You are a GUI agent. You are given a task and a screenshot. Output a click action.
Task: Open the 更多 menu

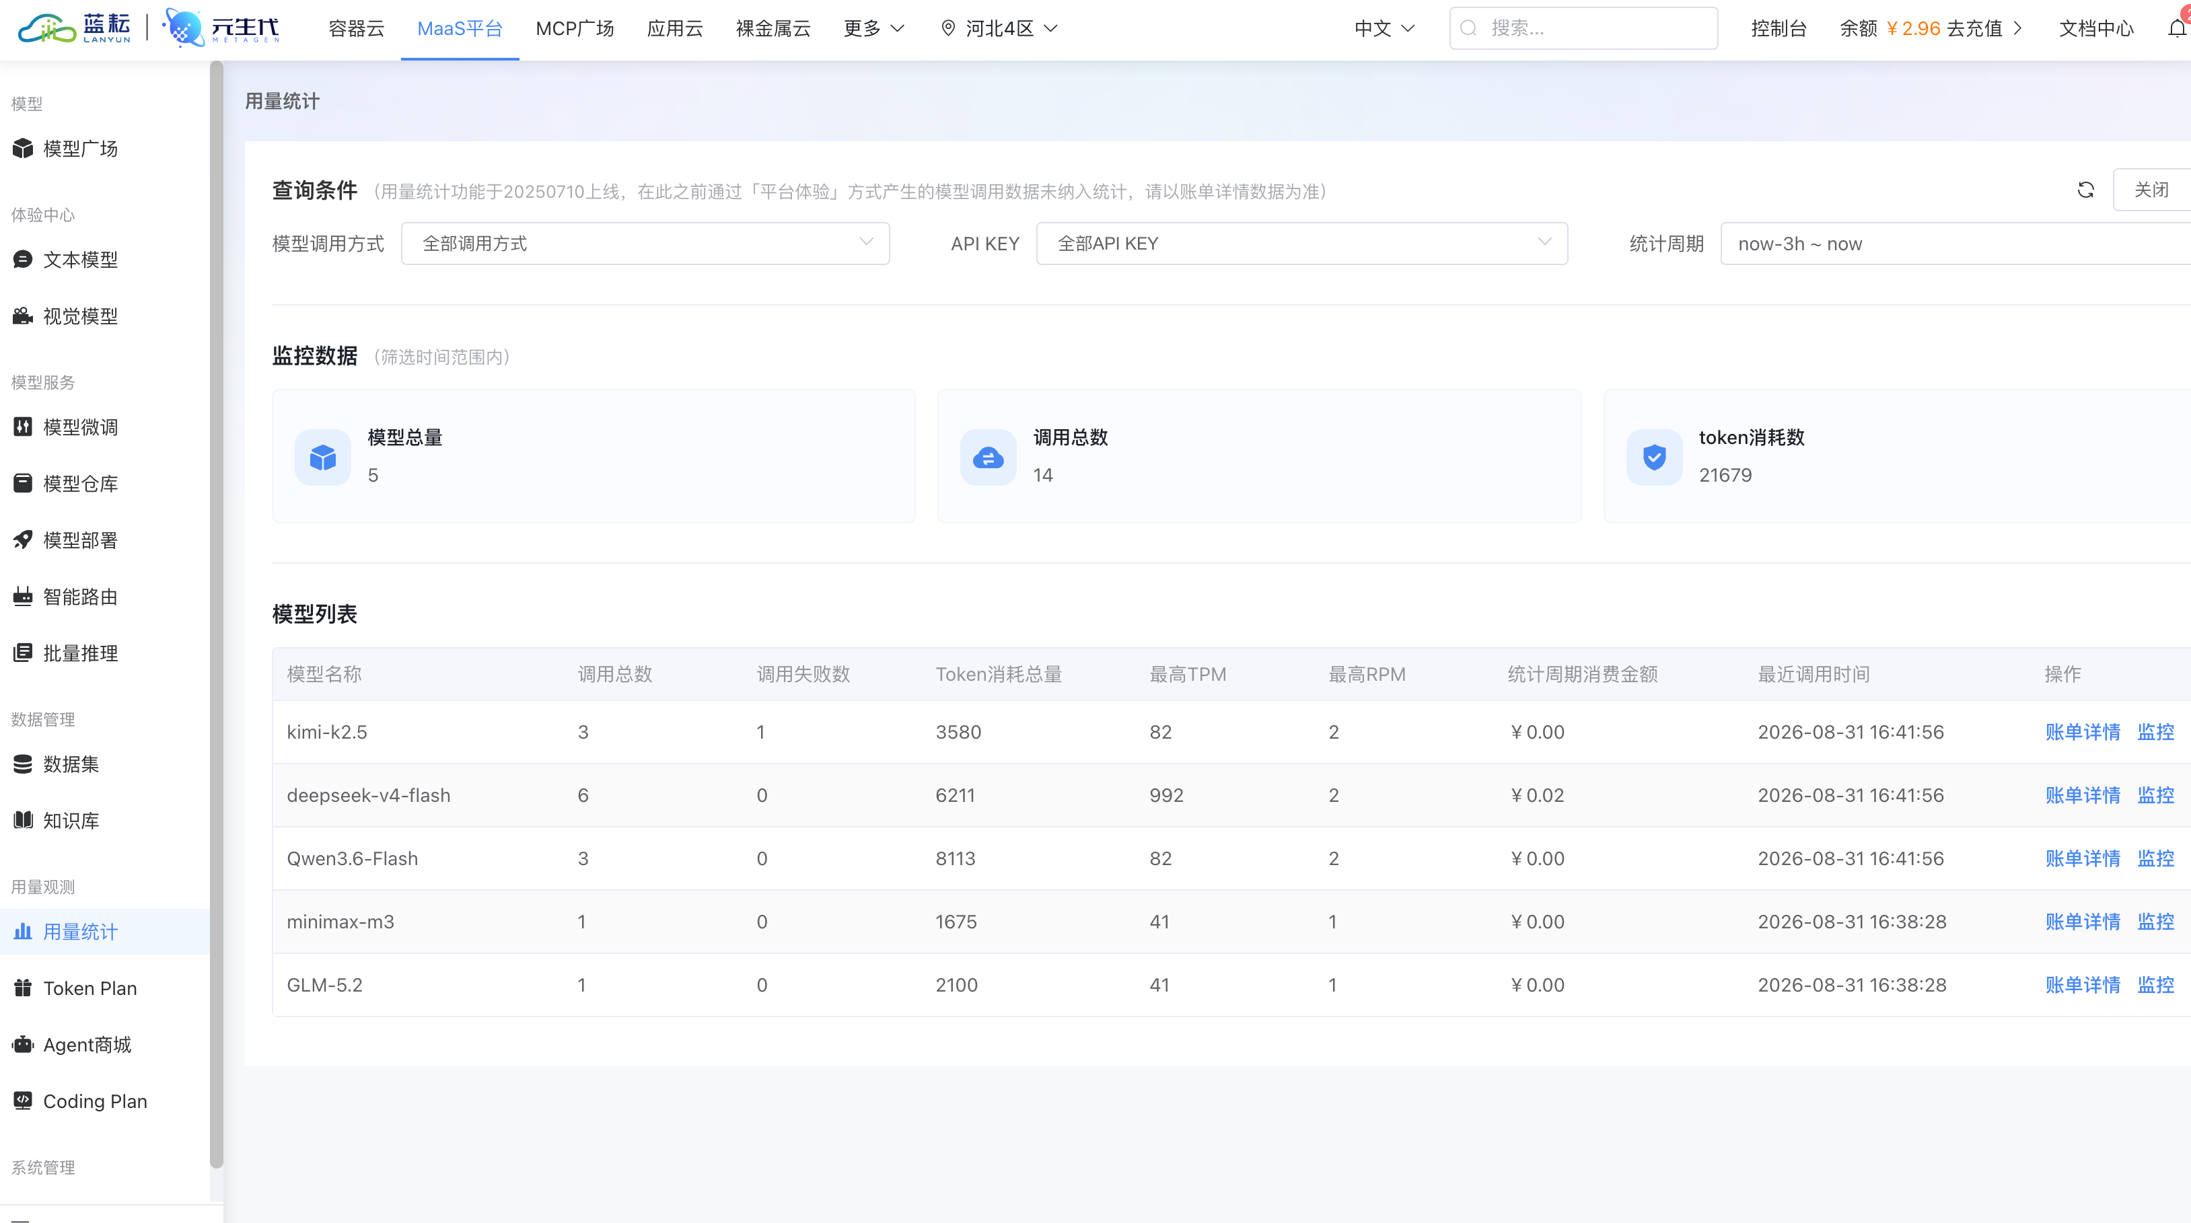(x=873, y=28)
